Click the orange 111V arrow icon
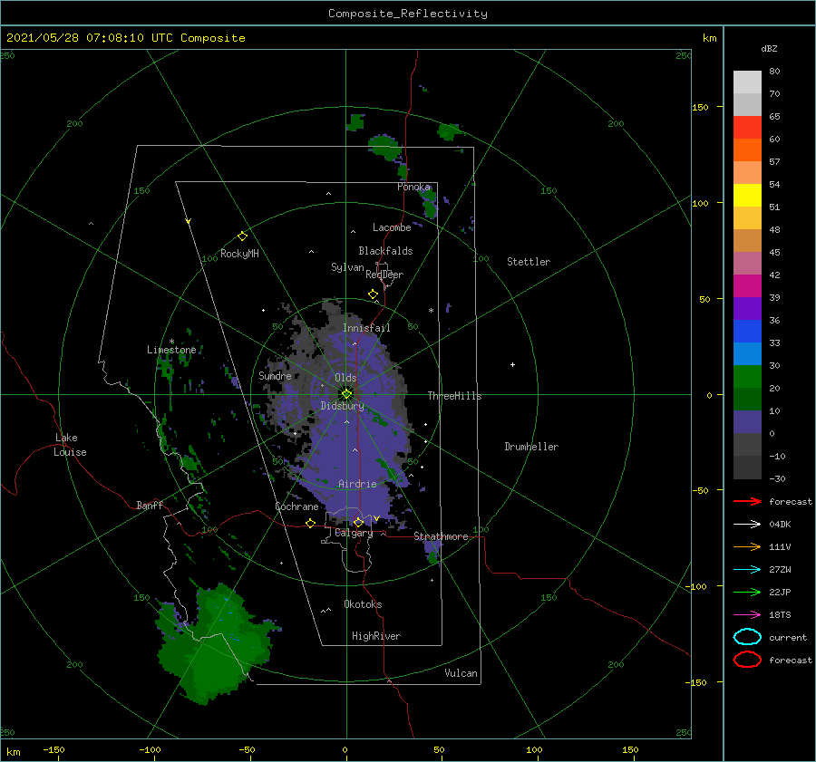 click(x=747, y=546)
